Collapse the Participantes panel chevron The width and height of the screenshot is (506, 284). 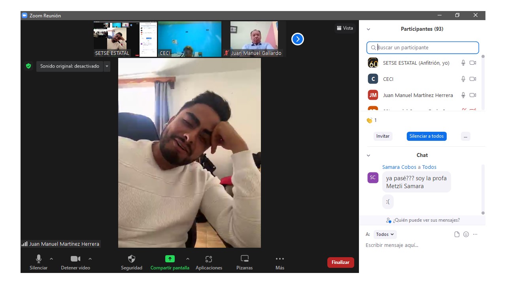click(x=368, y=29)
